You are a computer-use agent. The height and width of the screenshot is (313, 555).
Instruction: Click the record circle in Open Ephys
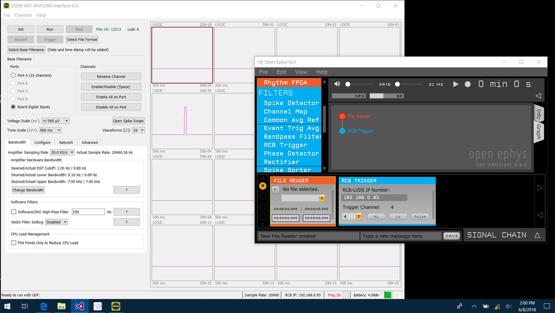tap(468, 84)
